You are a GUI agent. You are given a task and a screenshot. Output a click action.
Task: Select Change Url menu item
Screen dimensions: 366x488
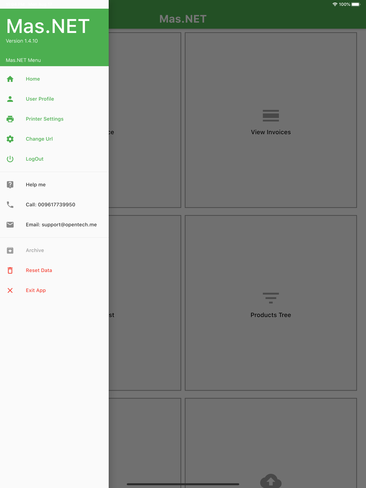click(x=54, y=139)
